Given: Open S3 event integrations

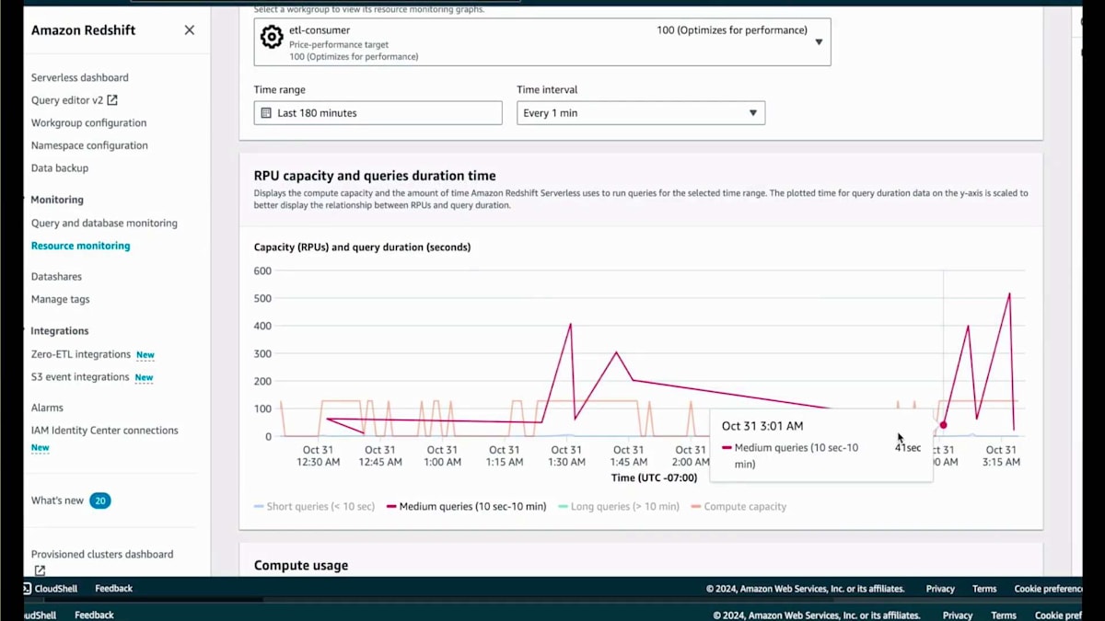Looking at the screenshot, I should click(80, 376).
